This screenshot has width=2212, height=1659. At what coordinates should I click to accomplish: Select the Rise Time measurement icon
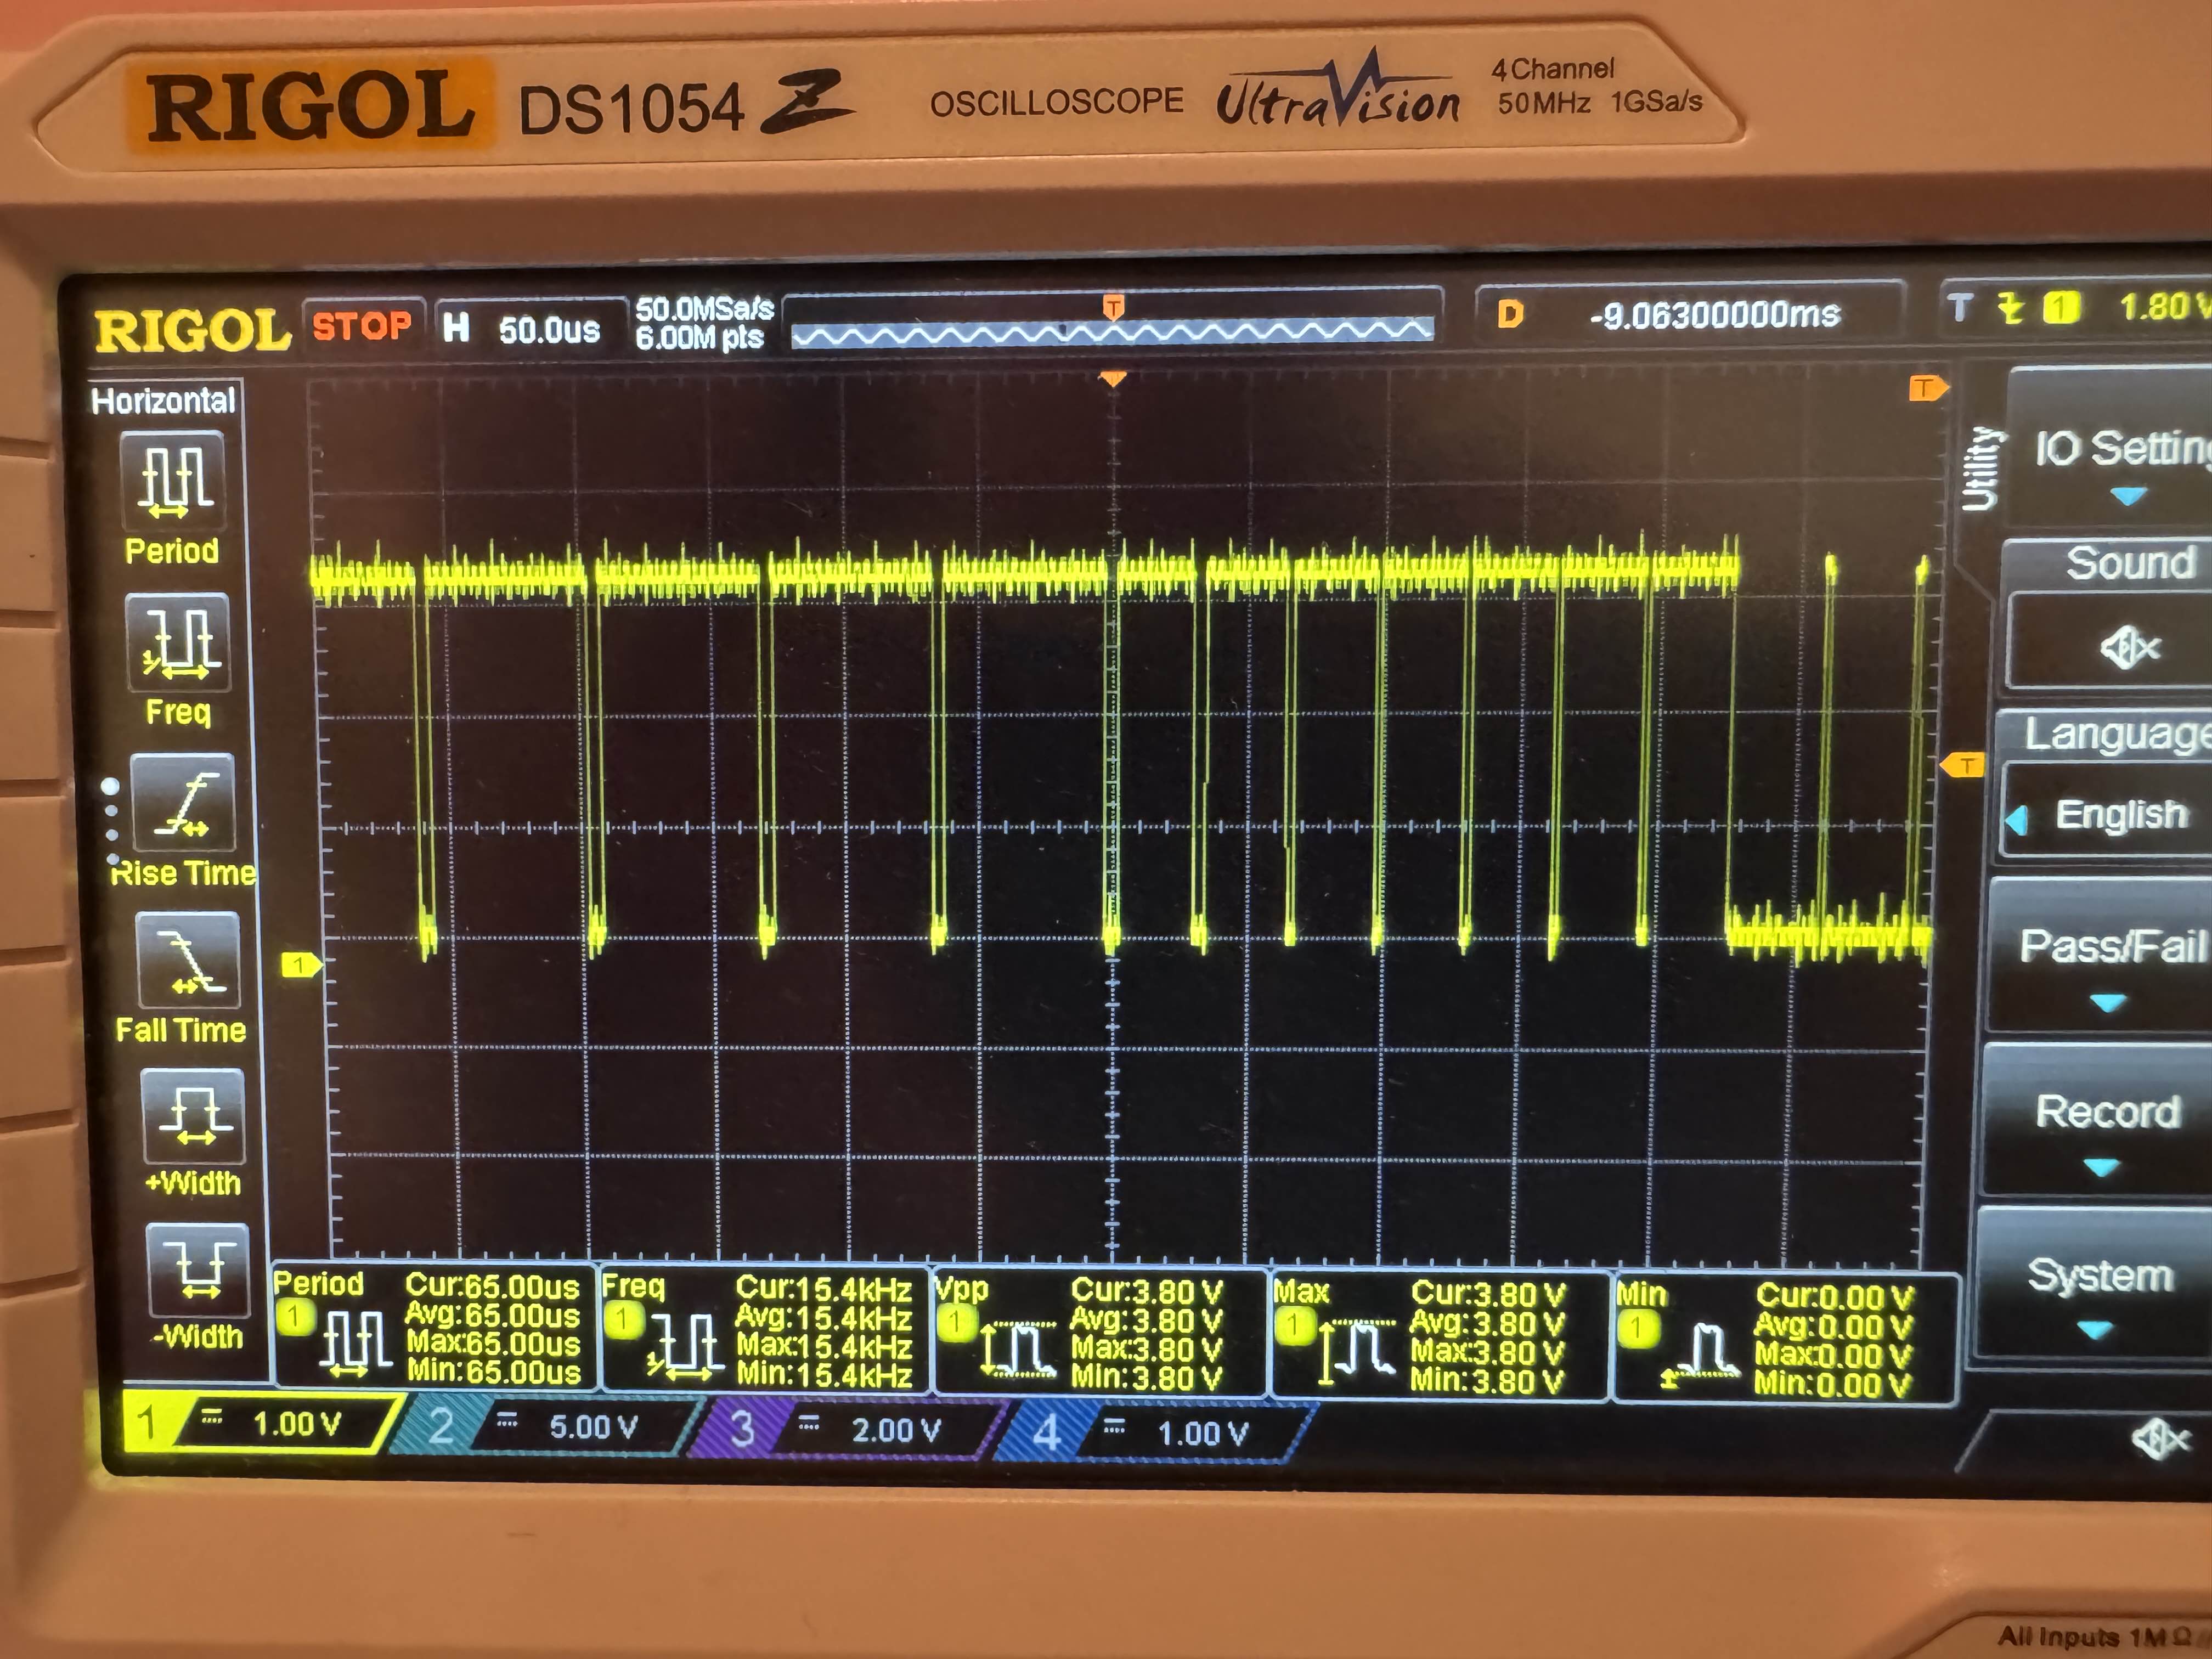point(184,803)
